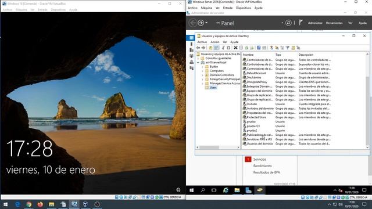
Task: Open Dispositivos menu in Windows Server 2016 VirtualBox window
Action: (x=244, y=8)
